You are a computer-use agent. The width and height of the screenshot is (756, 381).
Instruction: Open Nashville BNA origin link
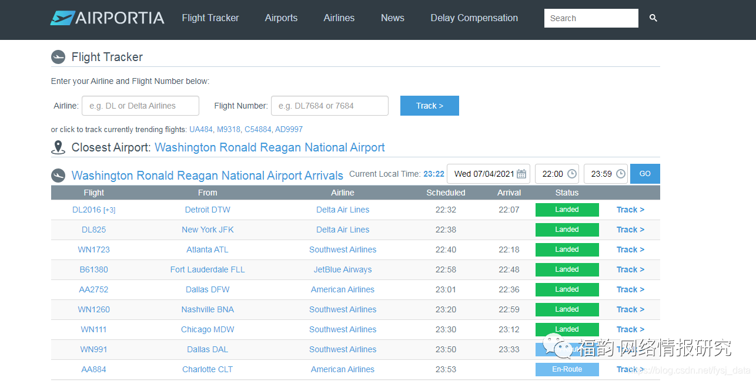(x=208, y=309)
